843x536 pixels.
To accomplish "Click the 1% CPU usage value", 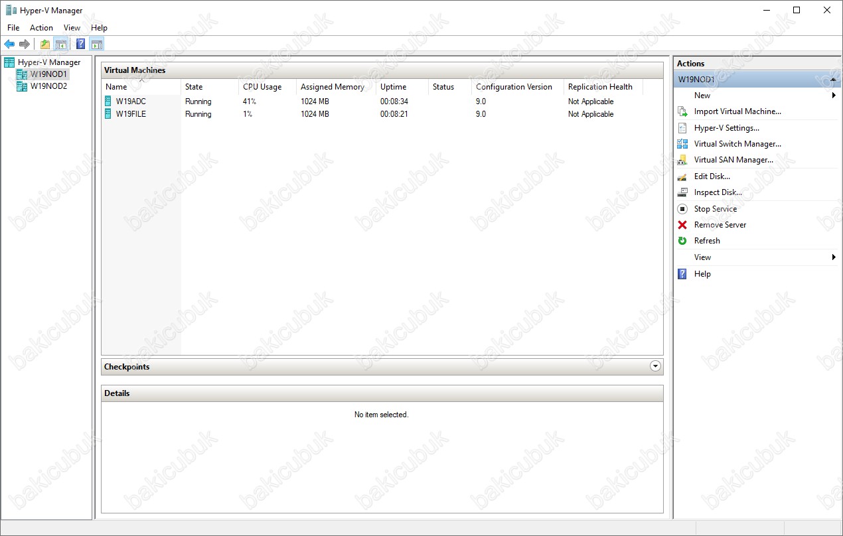I will point(248,114).
